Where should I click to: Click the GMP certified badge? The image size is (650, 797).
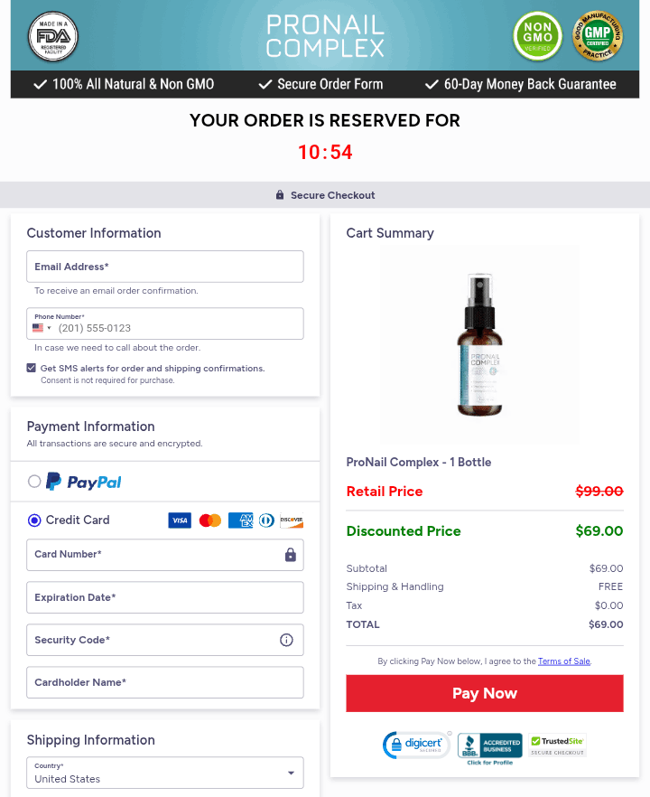[598, 36]
